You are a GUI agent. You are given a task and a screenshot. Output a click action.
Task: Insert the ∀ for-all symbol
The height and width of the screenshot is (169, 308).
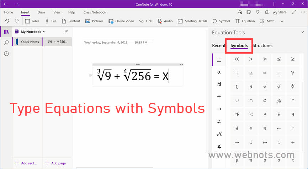(x=293, y=73)
